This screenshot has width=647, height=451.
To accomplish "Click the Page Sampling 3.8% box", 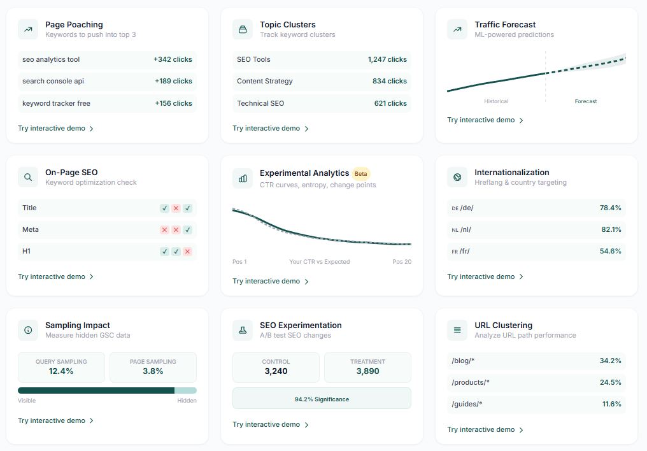I will click(x=153, y=368).
